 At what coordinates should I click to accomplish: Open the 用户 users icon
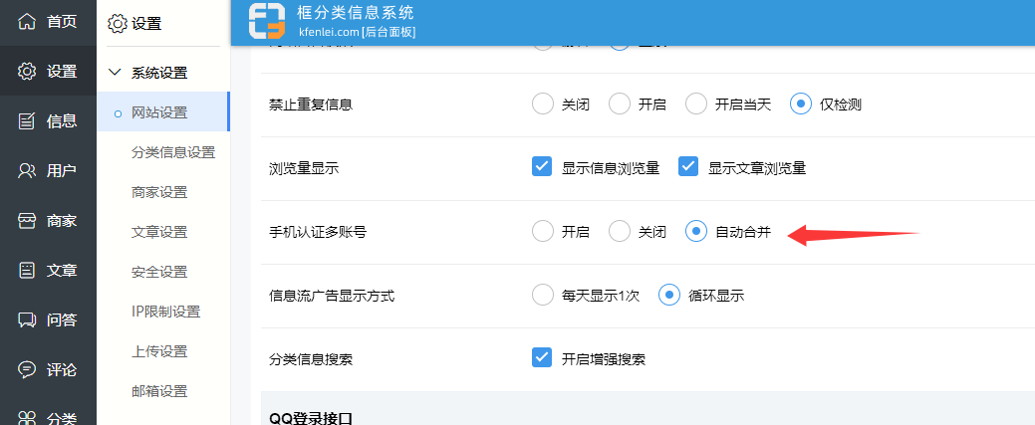(28, 170)
